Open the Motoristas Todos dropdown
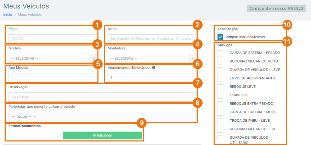 (x=24, y=116)
